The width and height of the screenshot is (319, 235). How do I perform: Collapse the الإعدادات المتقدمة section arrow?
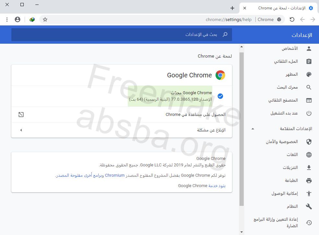253,129
